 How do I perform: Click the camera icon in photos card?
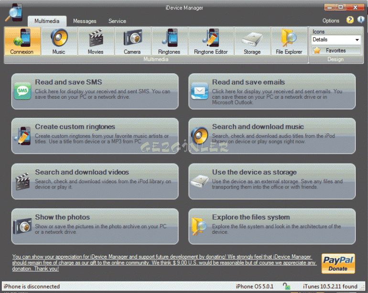point(22,226)
